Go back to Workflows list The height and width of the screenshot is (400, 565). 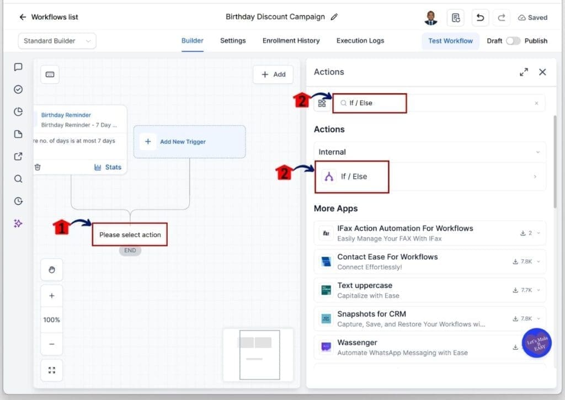point(49,17)
